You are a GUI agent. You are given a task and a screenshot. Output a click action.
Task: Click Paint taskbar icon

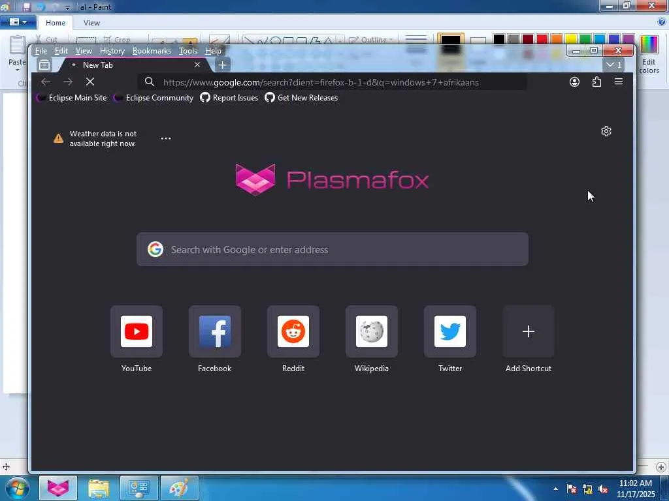(x=179, y=488)
